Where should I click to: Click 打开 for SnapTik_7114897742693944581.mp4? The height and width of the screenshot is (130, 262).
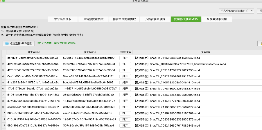[125, 101]
